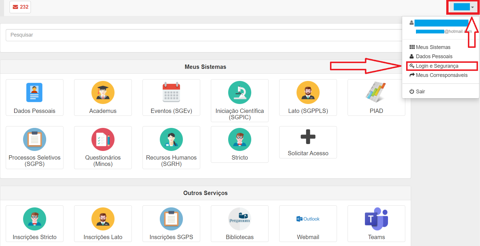Click the Solicitar Acesso plus icon
The height and width of the screenshot is (246, 480).
click(x=308, y=137)
